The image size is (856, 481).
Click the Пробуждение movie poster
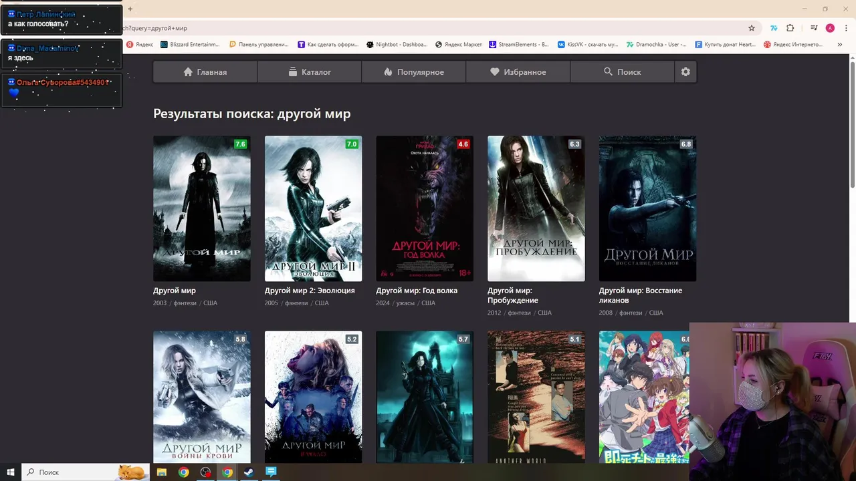[x=536, y=208]
